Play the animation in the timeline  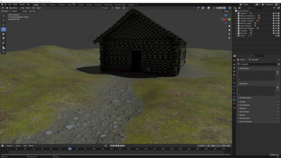119,146
